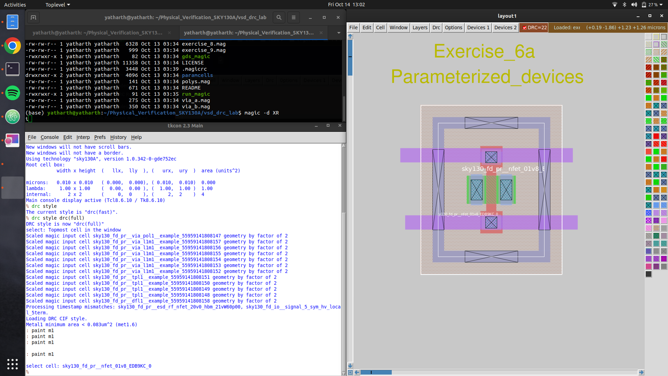Toggle the DRC=22 checkbox
Screen dimensions: 668x376
tap(525, 28)
